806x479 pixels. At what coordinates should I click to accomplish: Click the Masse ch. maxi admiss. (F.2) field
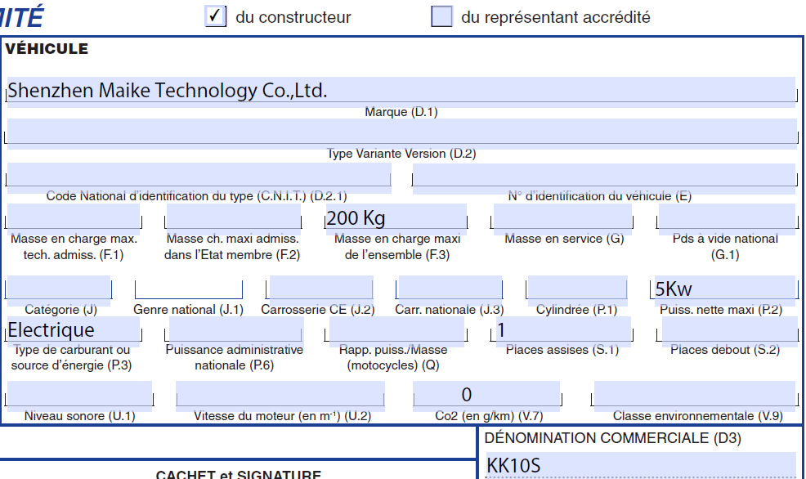233,217
